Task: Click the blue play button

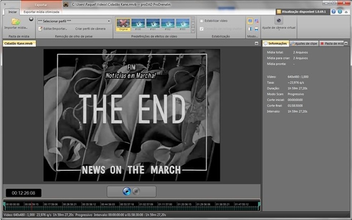Action: [127, 191]
